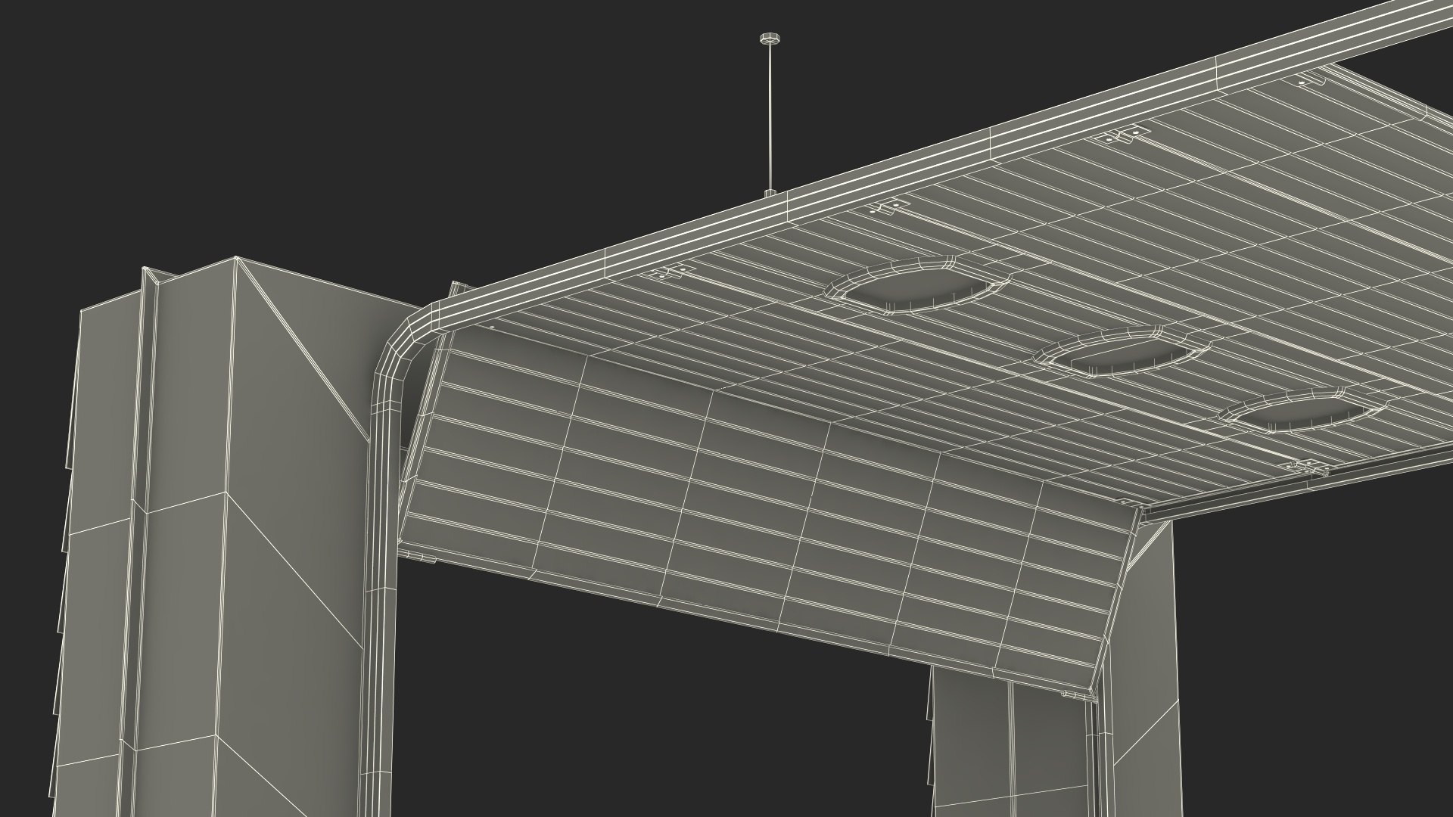1453x817 pixels.
Task: Click the hinge bracket left of nearest oval window
Action: [x=672, y=272]
